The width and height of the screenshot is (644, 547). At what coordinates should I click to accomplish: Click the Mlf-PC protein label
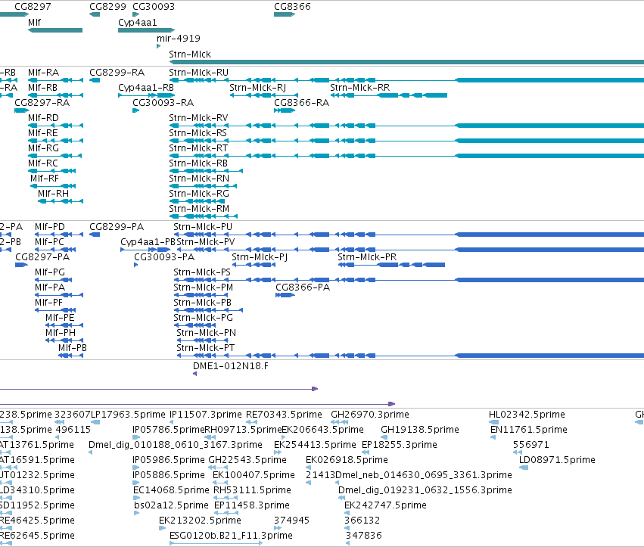[50, 242]
